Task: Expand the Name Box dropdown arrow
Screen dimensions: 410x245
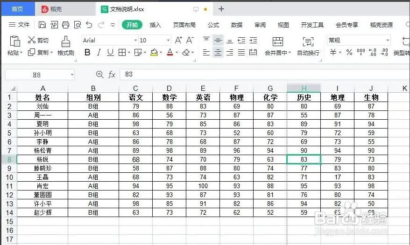Action: pyautogui.click(x=72, y=75)
